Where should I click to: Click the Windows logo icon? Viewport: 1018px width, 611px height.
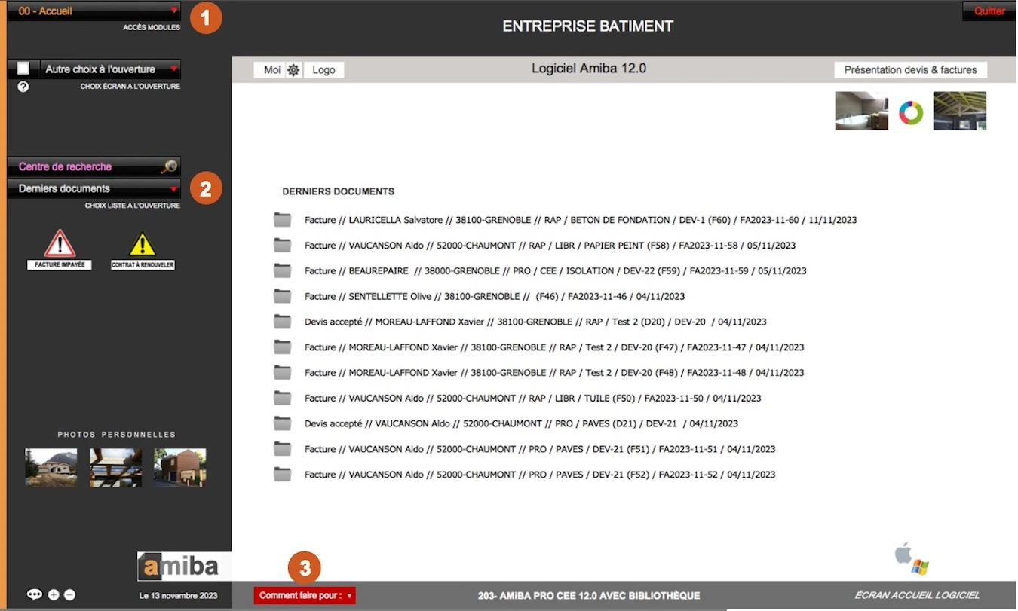920,567
